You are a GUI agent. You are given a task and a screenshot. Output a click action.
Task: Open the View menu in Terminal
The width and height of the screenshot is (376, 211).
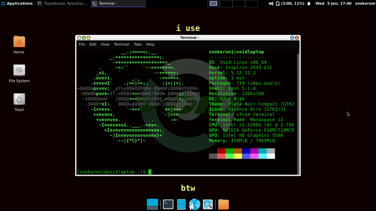(x=105, y=44)
